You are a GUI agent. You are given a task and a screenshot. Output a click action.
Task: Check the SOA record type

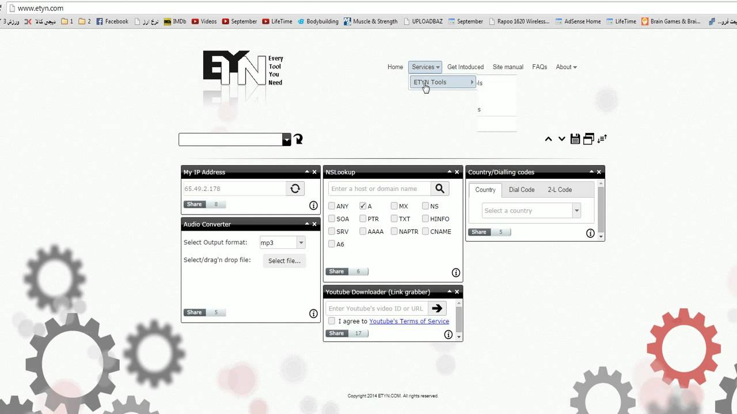pos(332,218)
